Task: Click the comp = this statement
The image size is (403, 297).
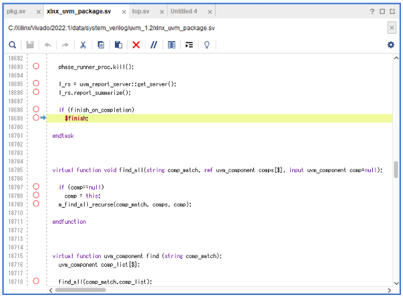Action: pyautogui.click(x=83, y=196)
